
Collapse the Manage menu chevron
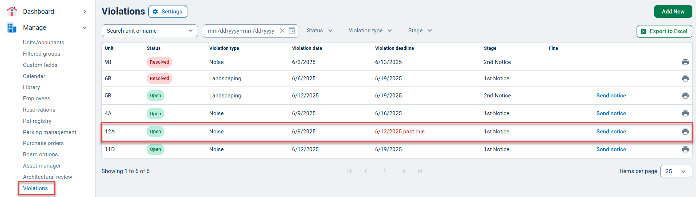tap(85, 28)
